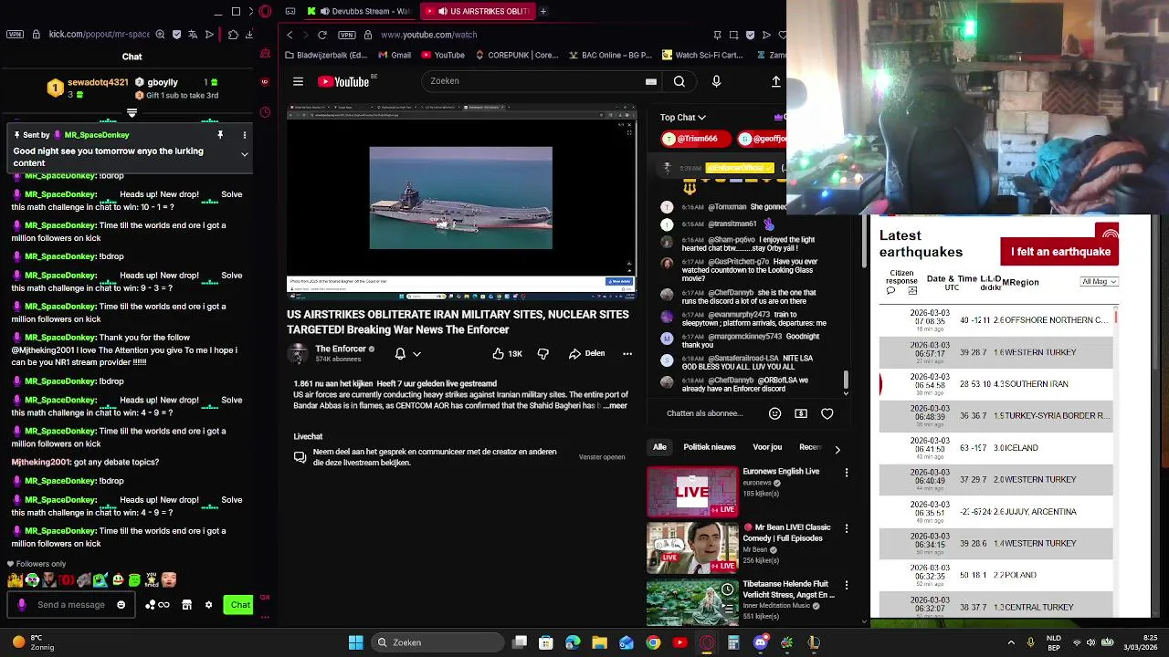
Task: Open options menu of the pinned Kick message
Action: 244,135
